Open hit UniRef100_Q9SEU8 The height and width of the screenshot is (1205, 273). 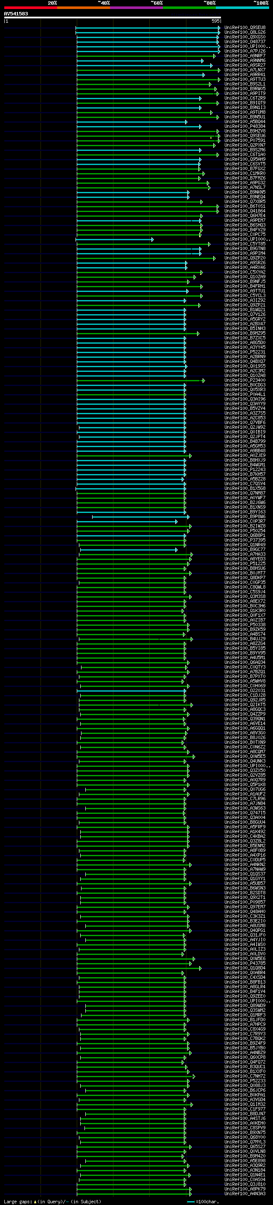click(x=245, y=28)
